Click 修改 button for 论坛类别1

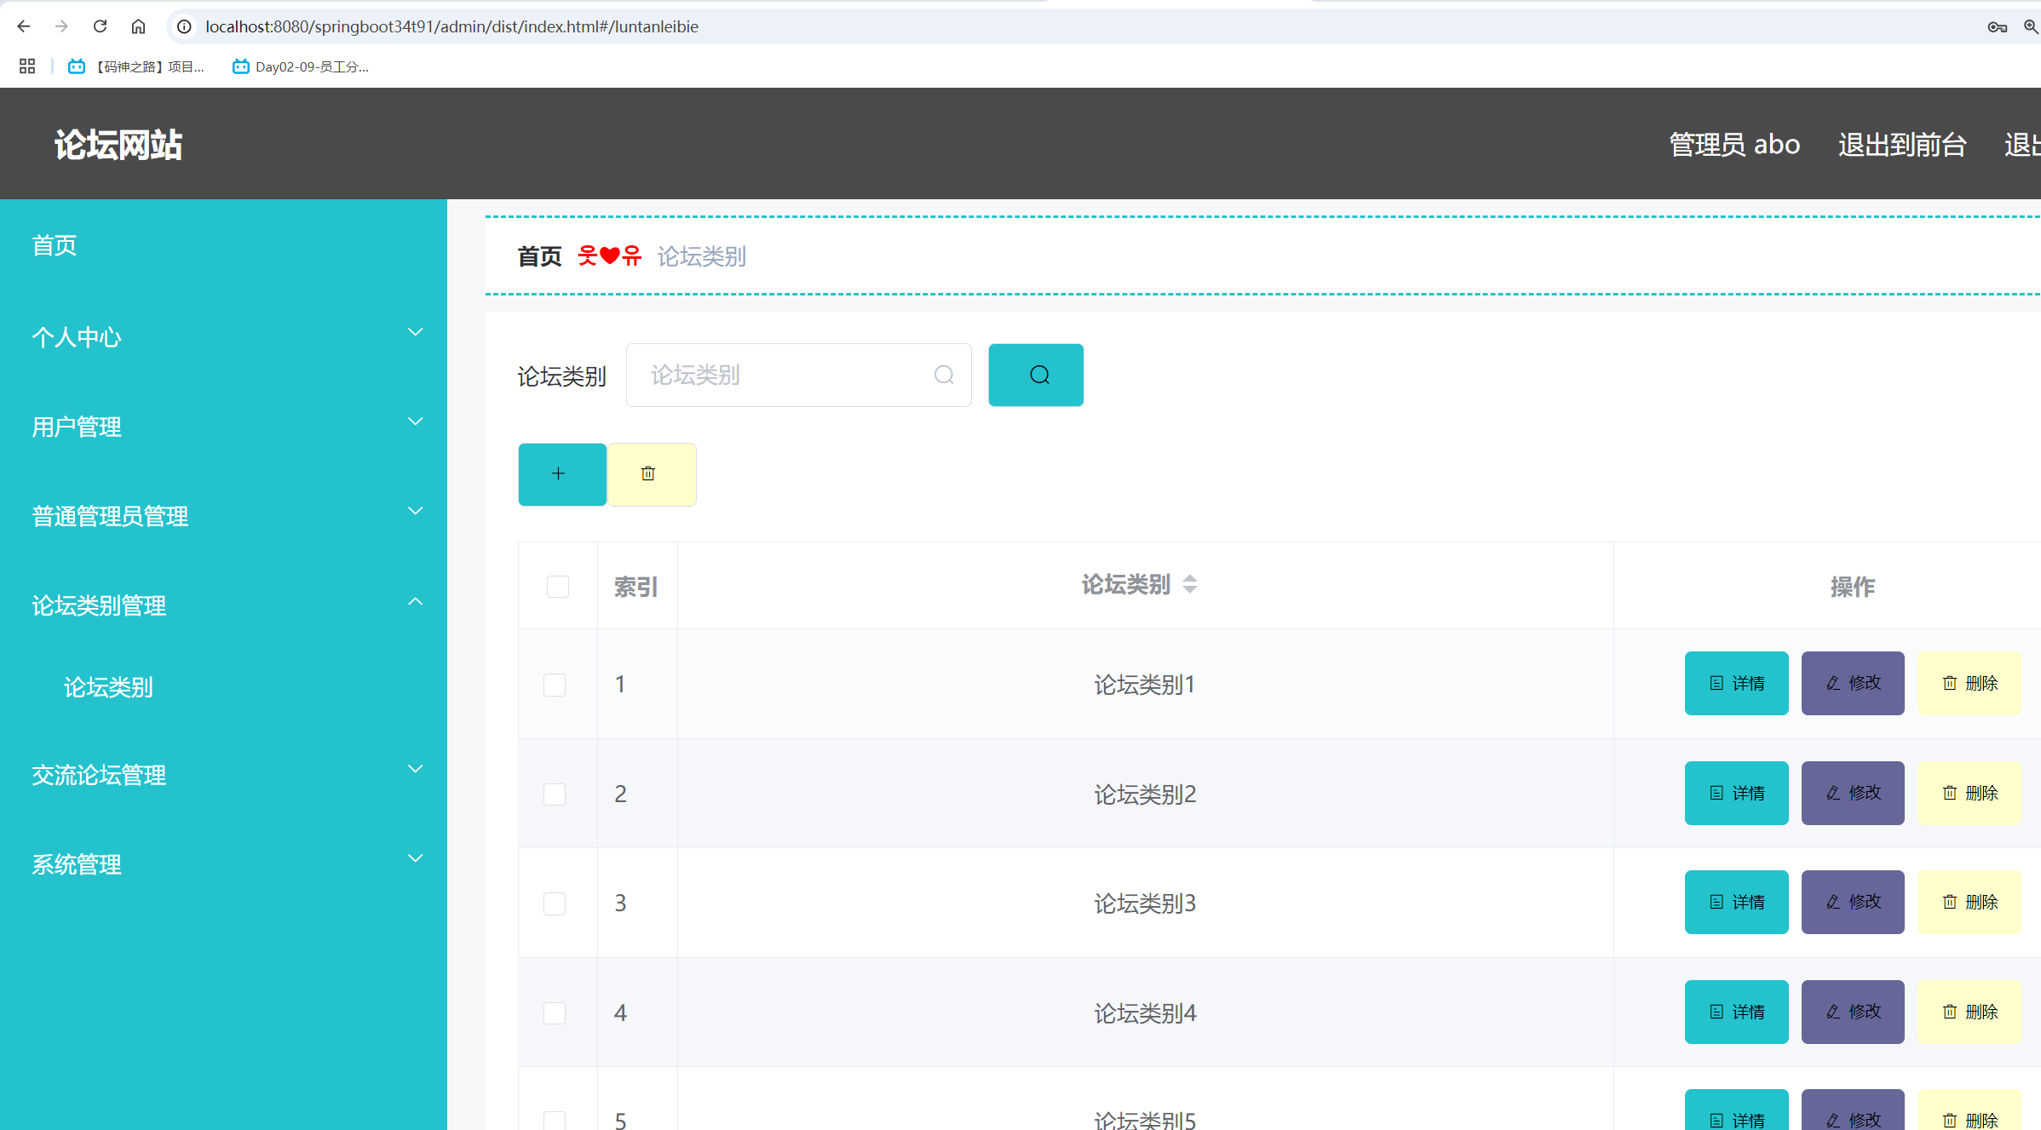click(1852, 683)
